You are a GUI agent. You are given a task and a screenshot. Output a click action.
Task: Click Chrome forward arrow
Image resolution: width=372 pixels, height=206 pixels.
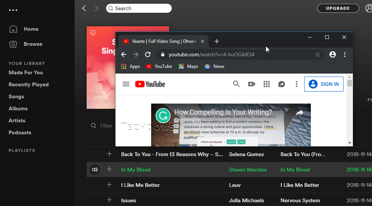coord(136,54)
